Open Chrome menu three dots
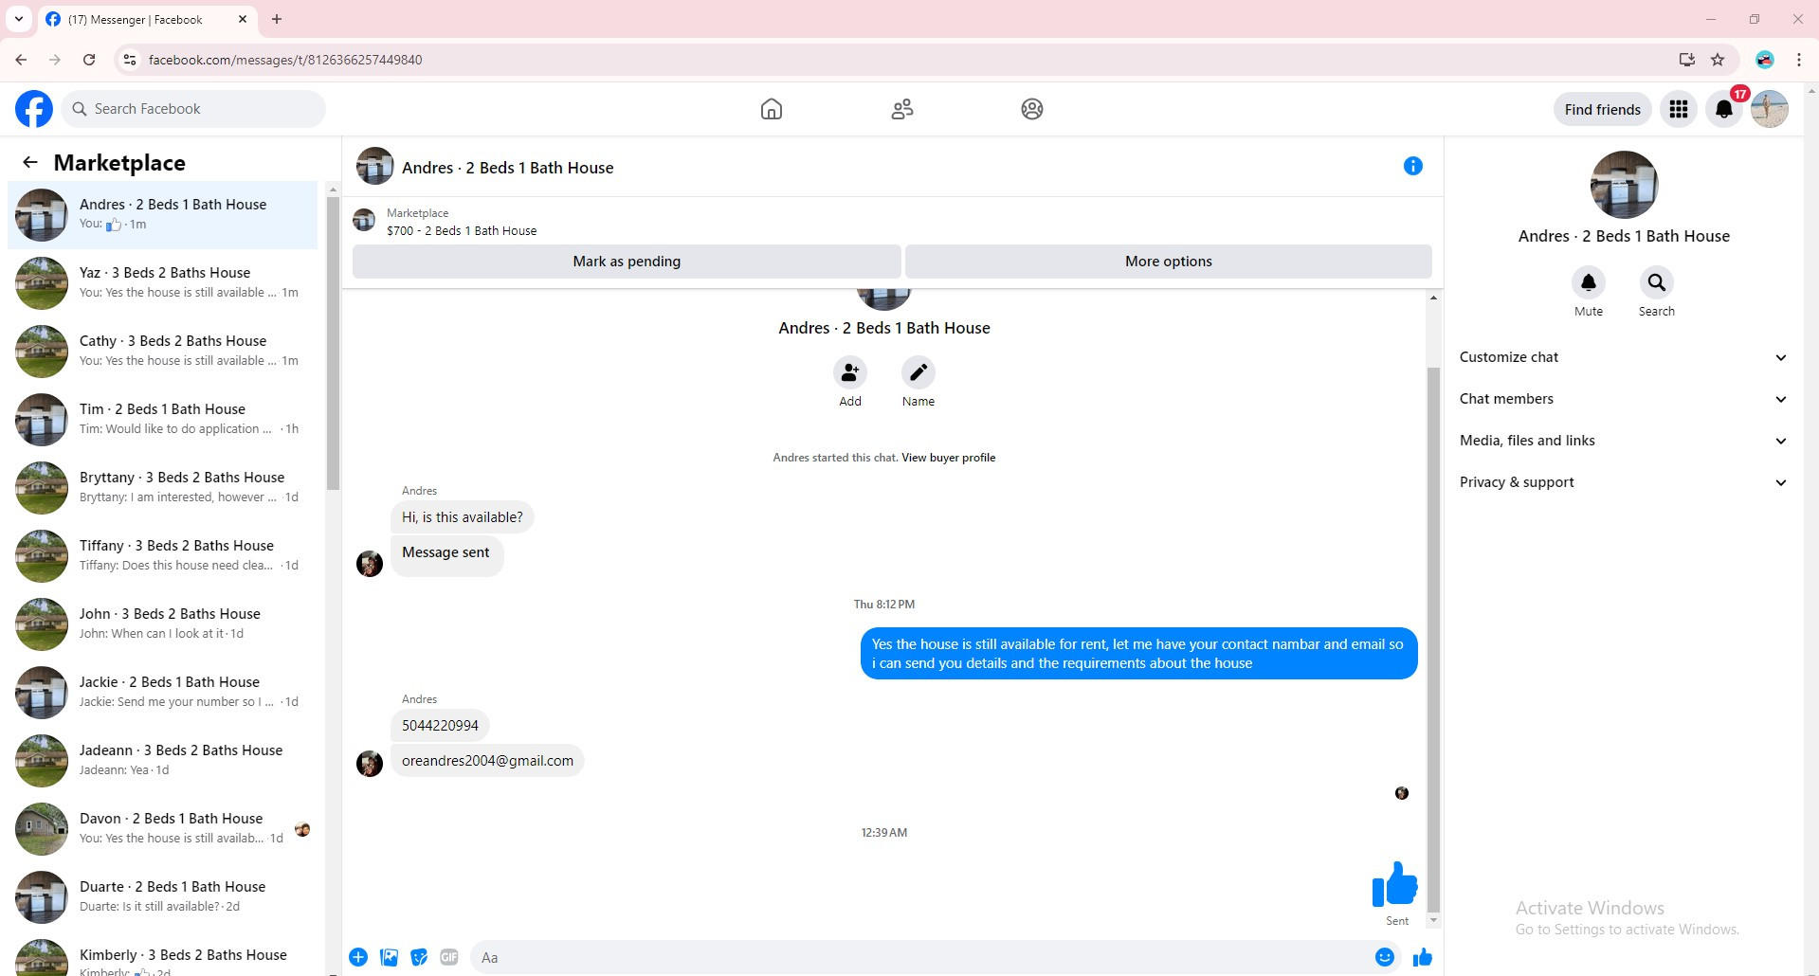Screen dimensions: 1819x976 pos(1799,60)
